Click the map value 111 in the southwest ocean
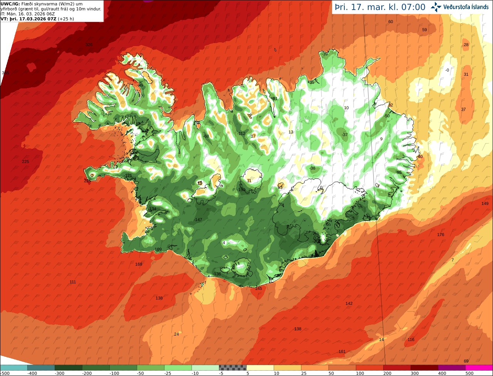The width and height of the screenshot is (493, 376). coord(73,282)
